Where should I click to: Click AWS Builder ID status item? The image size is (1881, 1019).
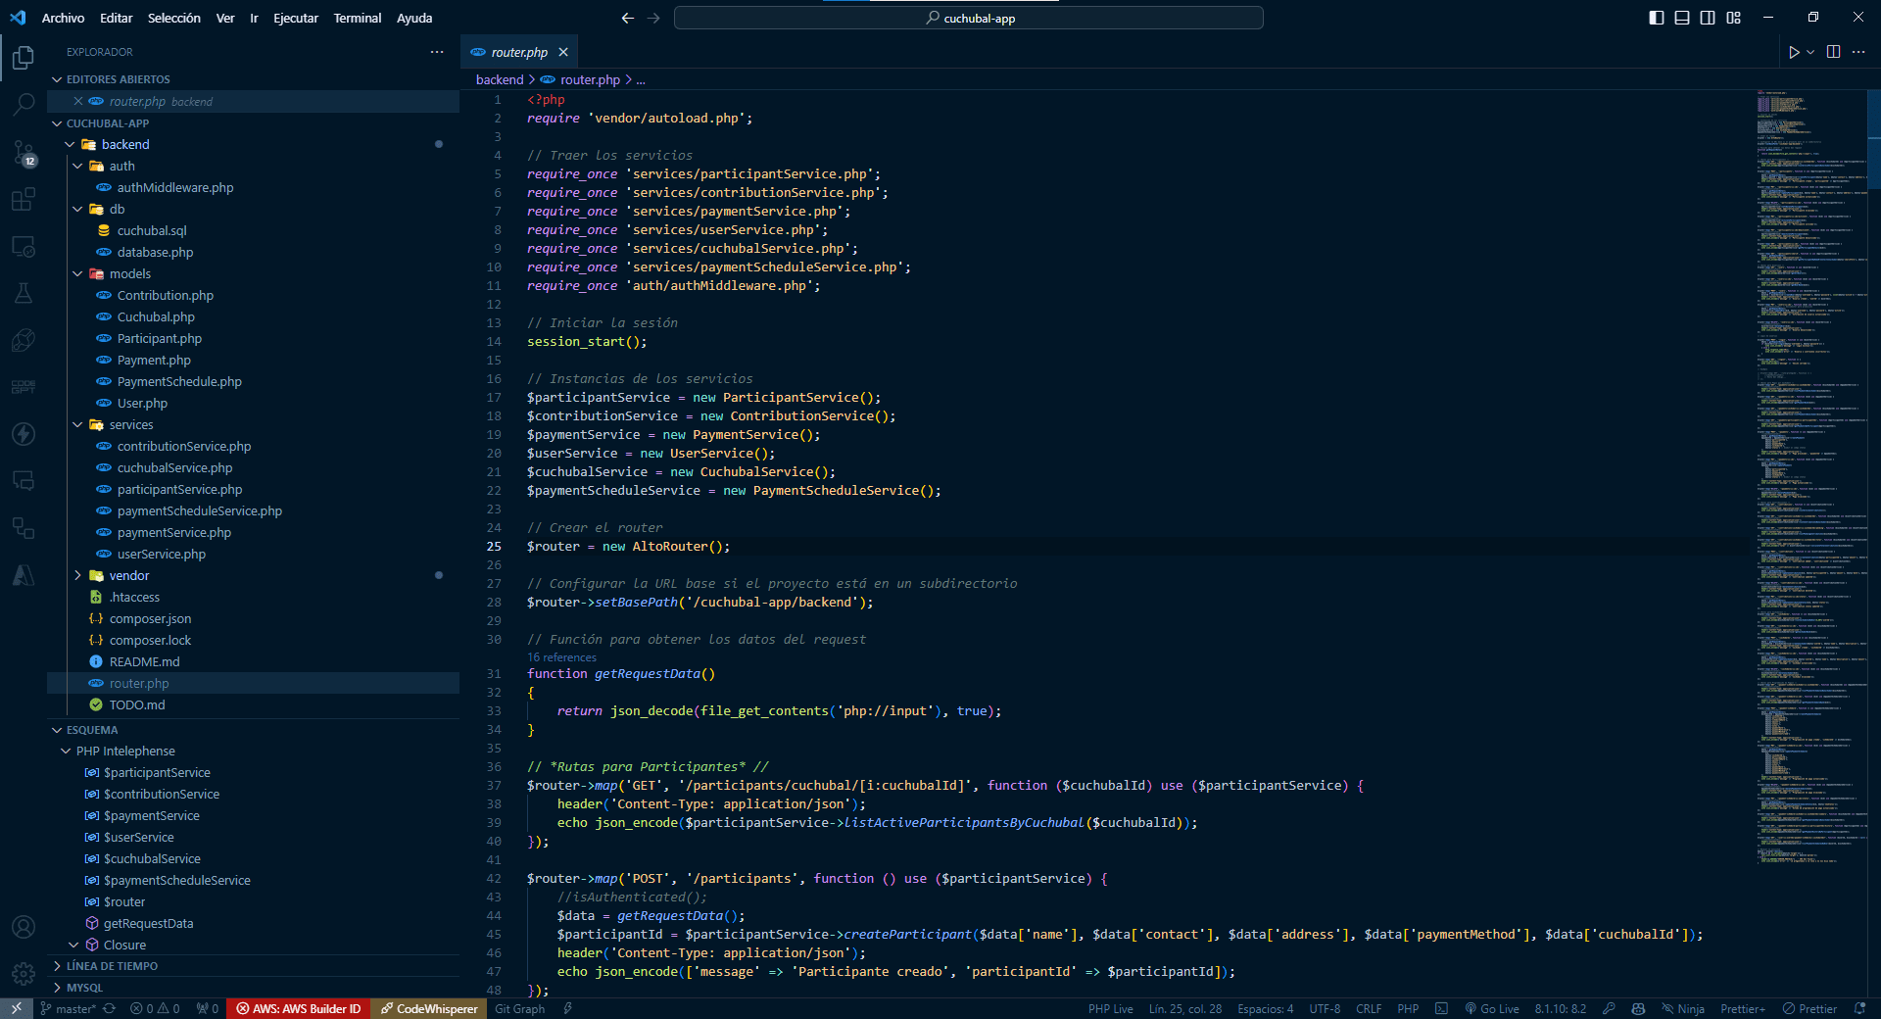298,1008
